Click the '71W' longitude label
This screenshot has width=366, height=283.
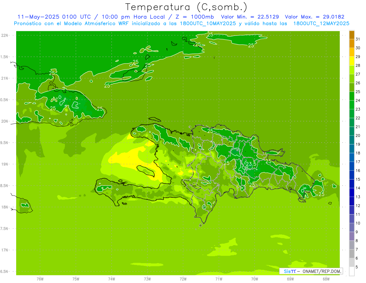(x=219, y=279)
